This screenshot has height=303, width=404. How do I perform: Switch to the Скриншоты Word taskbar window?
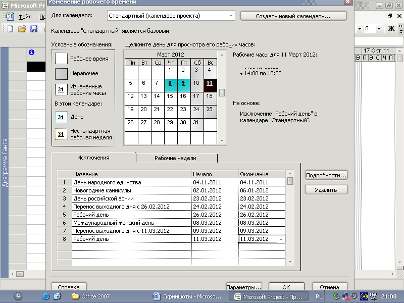coord(187,296)
